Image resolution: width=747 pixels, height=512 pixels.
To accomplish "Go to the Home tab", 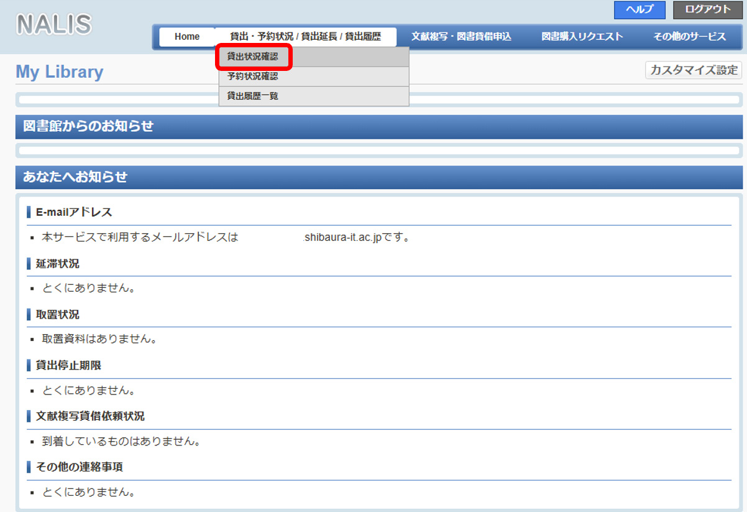I will click(x=186, y=37).
